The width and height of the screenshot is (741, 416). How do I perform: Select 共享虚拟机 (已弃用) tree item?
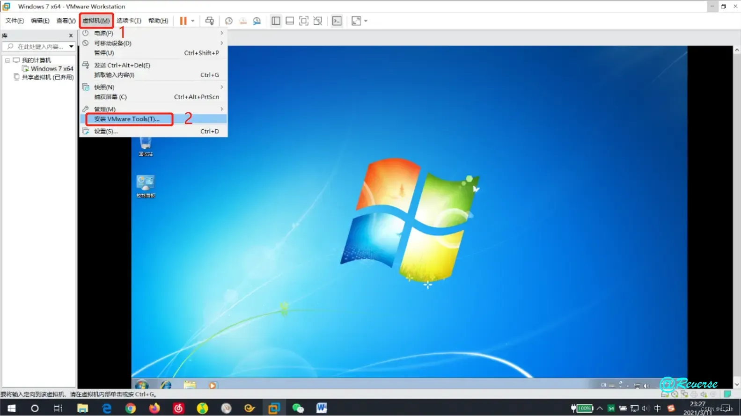(48, 77)
